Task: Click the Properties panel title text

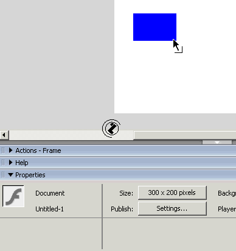Action: tap(30, 175)
